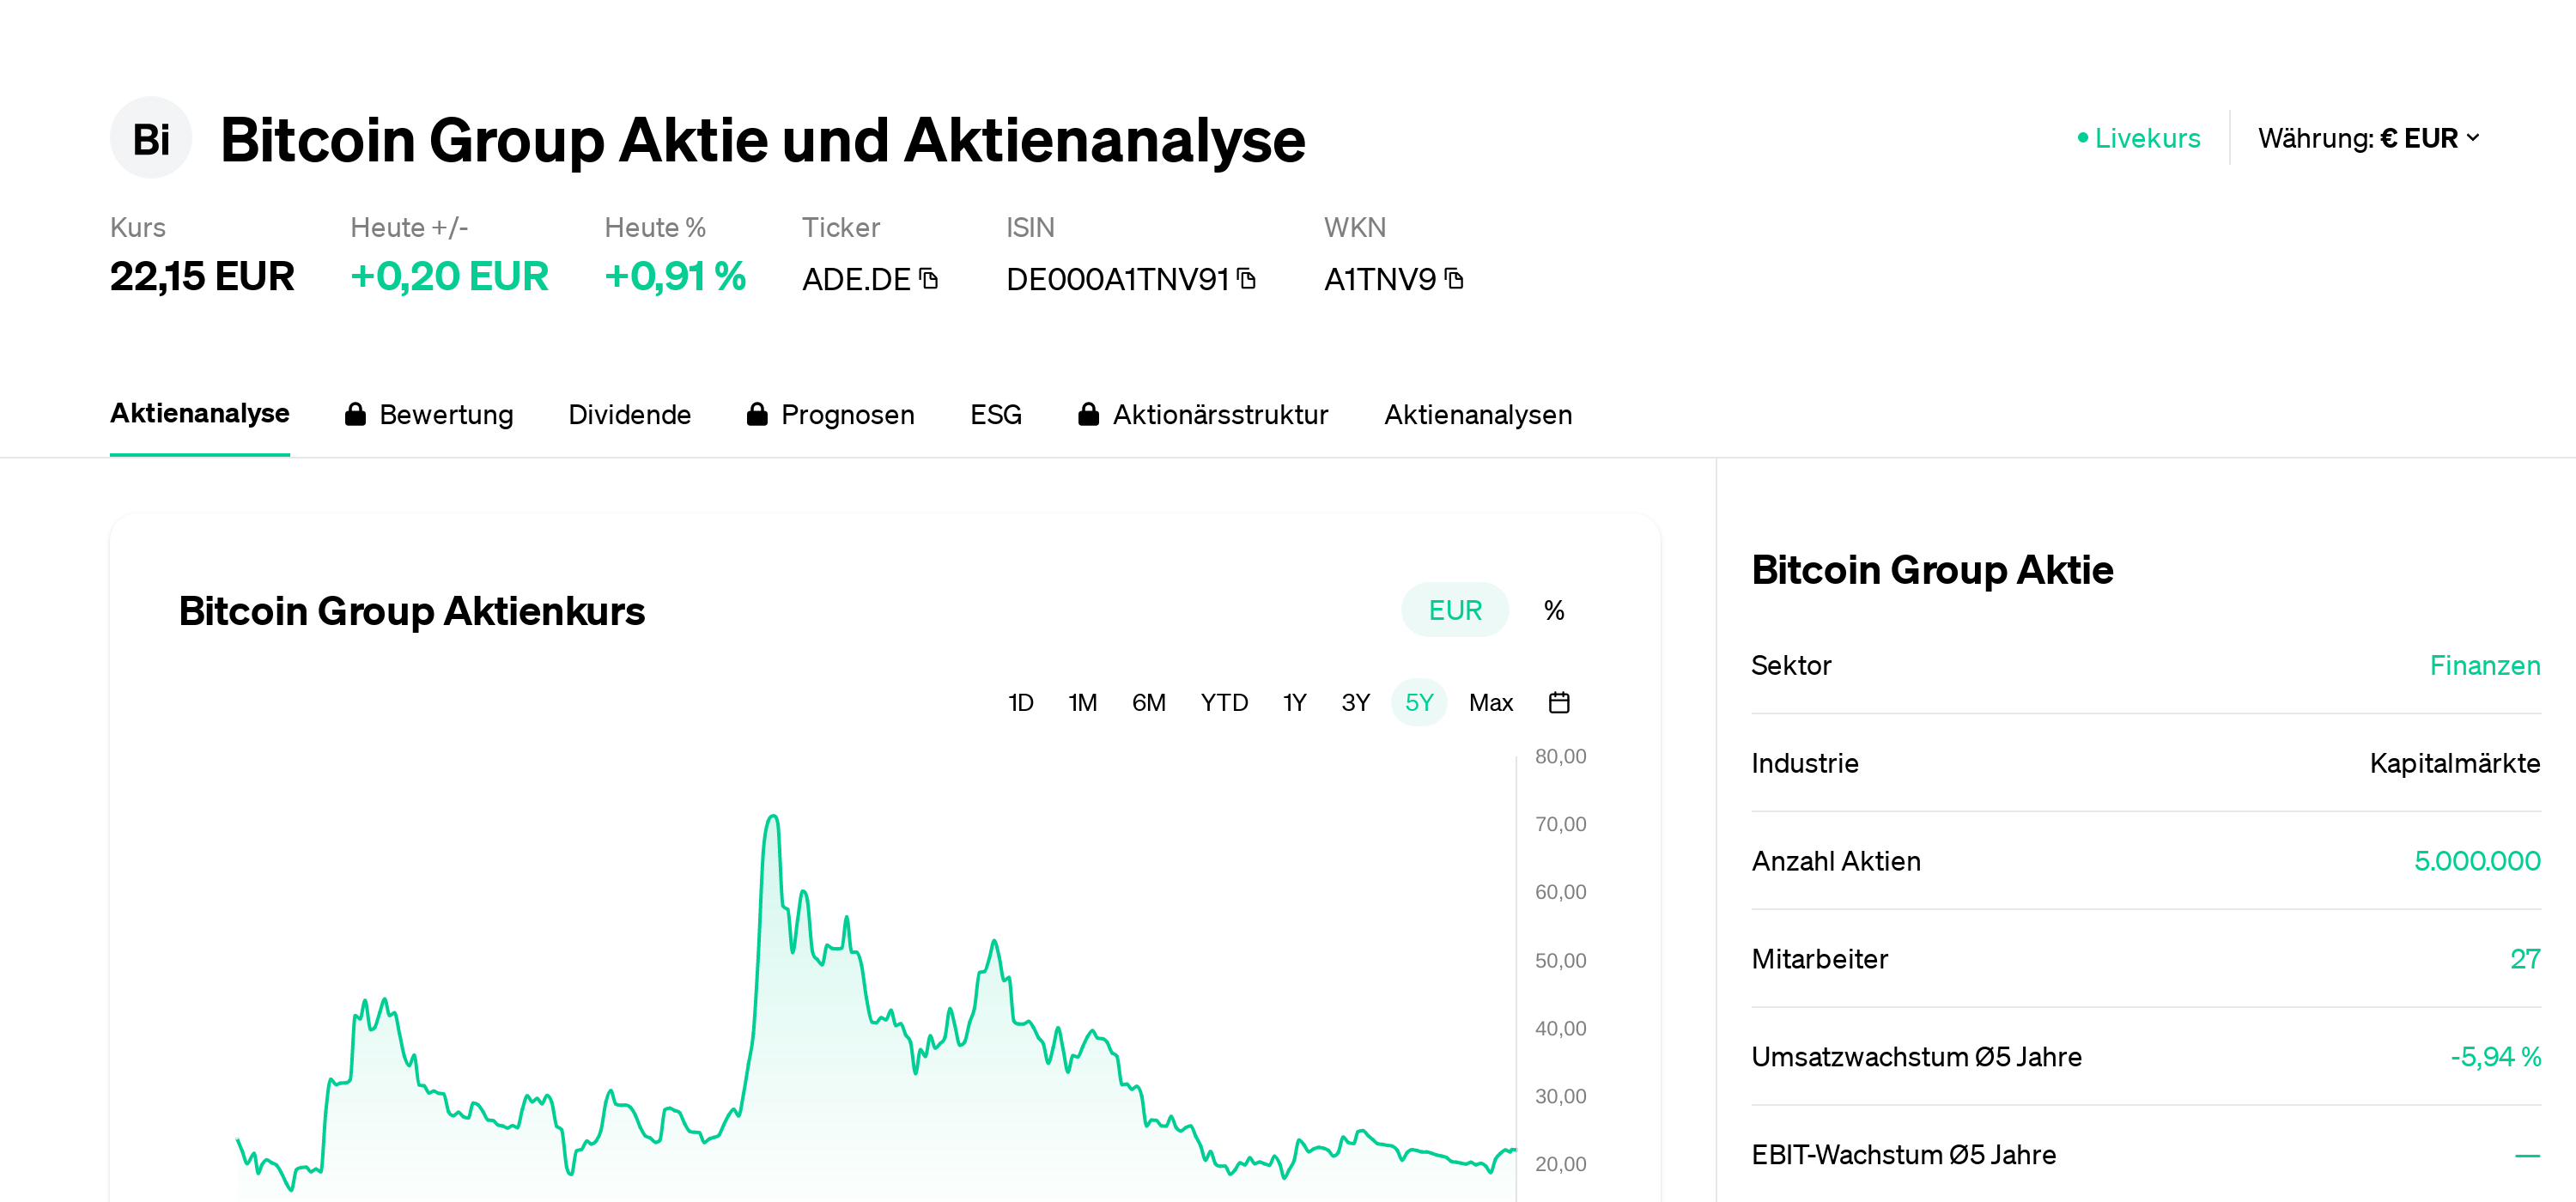Viewport: 2576px width, 1202px height.
Task: Open the ESG tab
Action: (995, 414)
